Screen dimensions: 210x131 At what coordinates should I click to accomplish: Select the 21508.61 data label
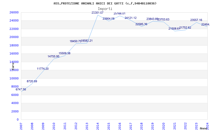(174, 29)
